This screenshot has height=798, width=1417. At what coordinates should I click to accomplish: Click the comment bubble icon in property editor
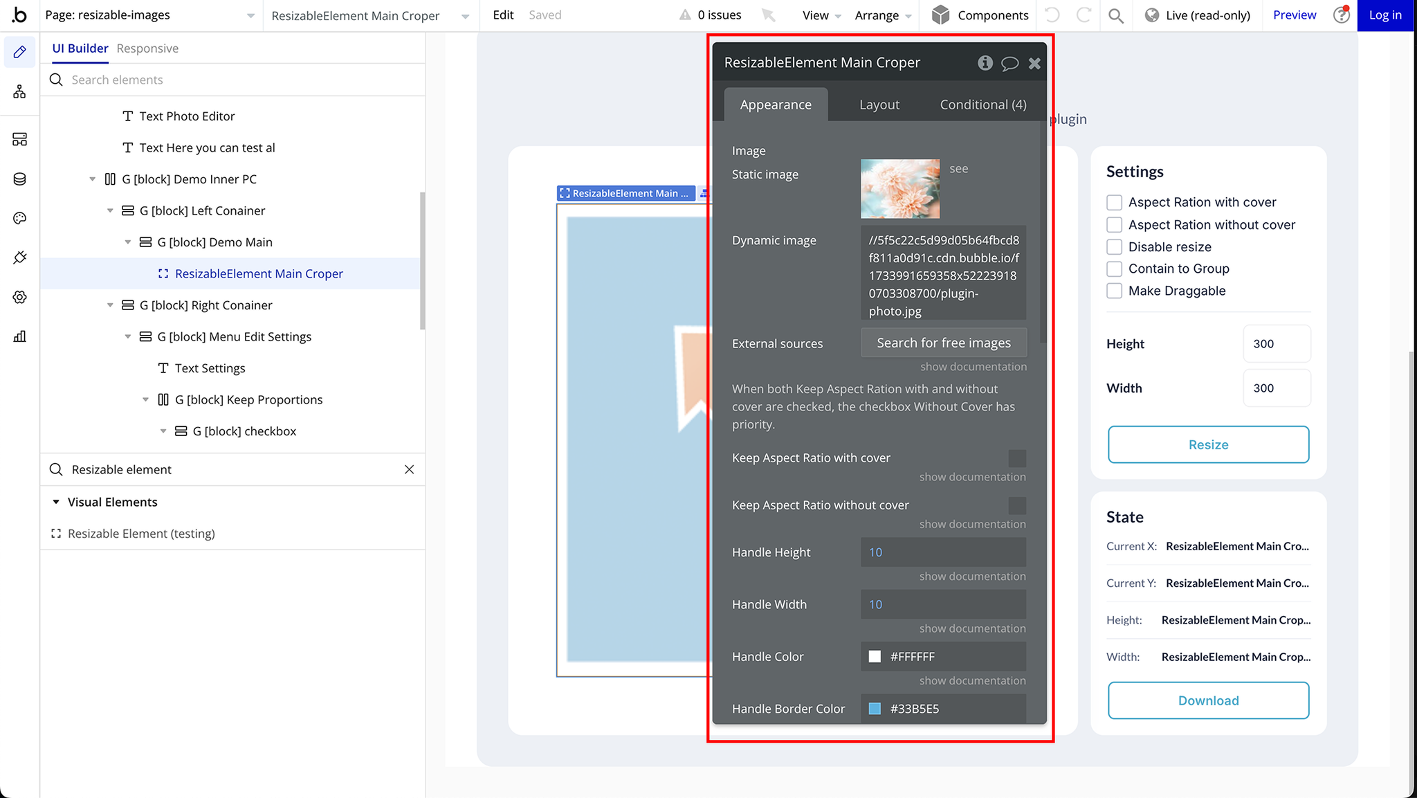click(x=1009, y=64)
